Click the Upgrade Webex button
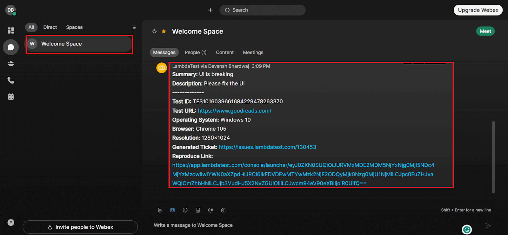 (x=478, y=10)
